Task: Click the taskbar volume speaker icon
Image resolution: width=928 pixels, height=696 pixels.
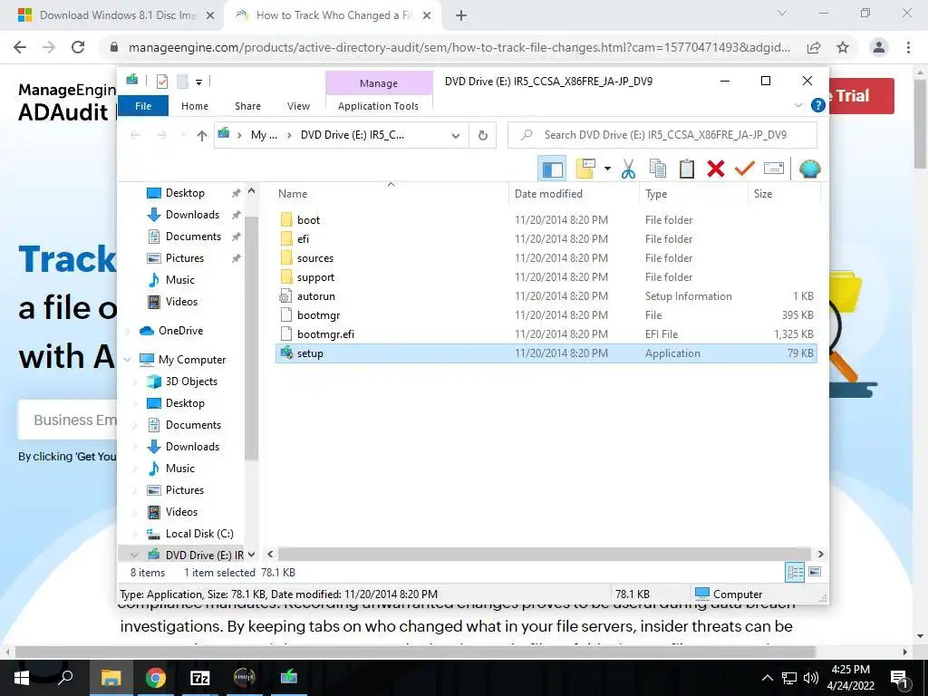Action: 811,678
